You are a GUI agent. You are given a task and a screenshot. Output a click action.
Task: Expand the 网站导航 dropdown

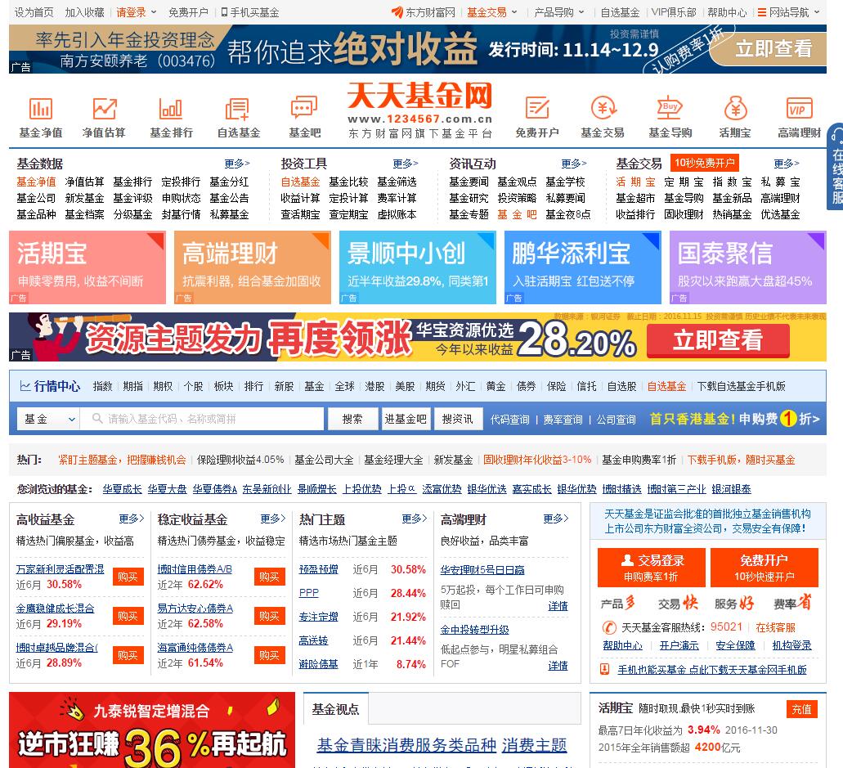coord(817,11)
